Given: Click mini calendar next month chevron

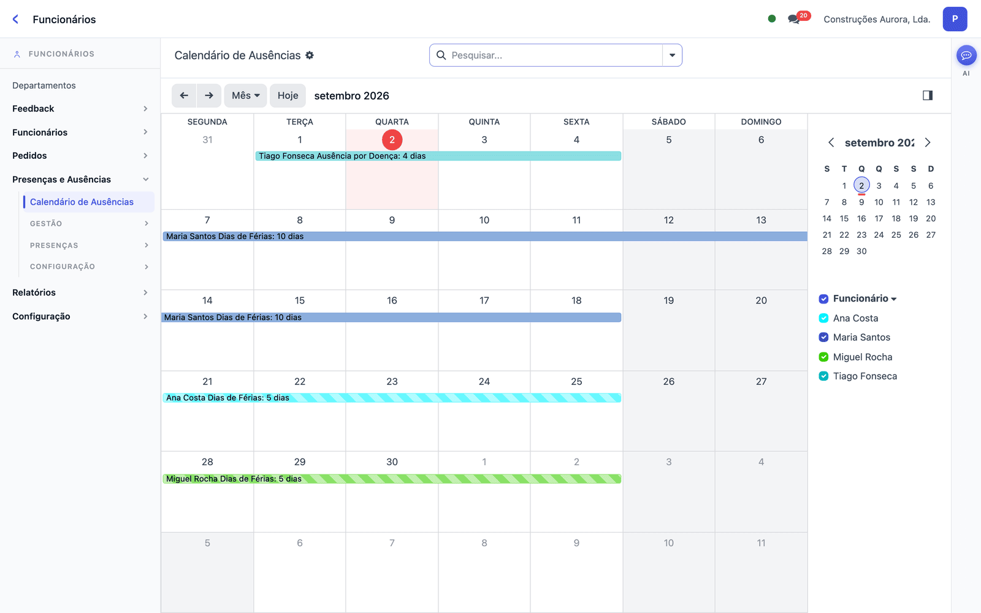Looking at the screenshot, I should (x=928, y=143).
